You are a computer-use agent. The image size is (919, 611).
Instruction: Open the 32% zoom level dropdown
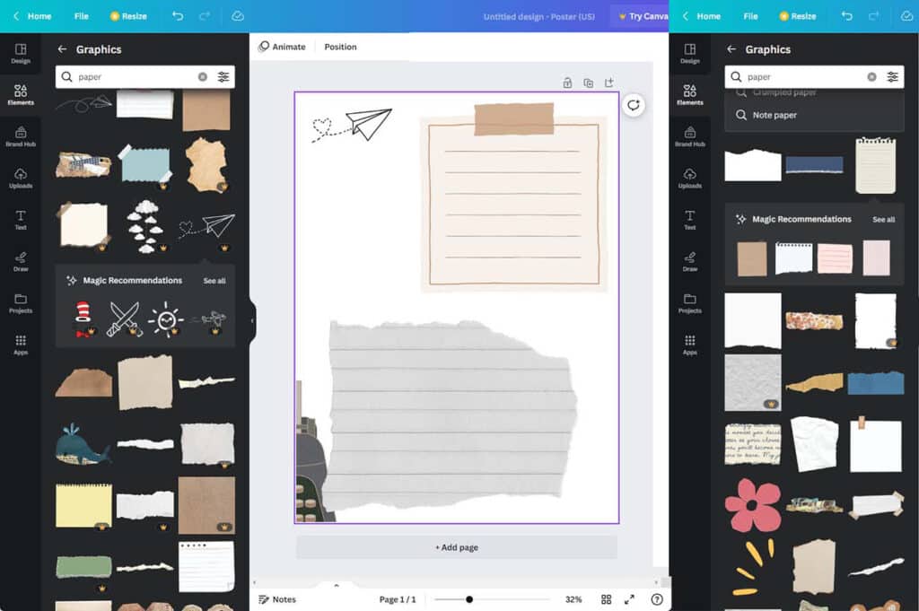pos(573,599)
